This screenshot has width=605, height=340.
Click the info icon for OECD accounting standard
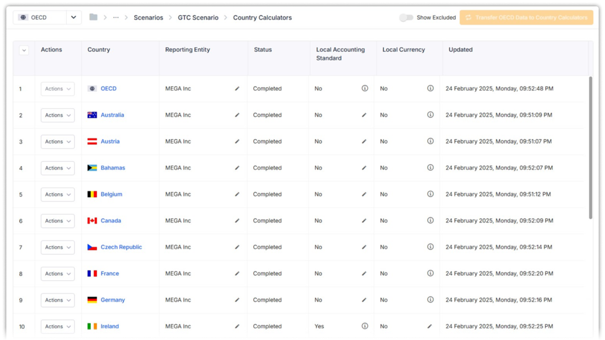(364, 88)
